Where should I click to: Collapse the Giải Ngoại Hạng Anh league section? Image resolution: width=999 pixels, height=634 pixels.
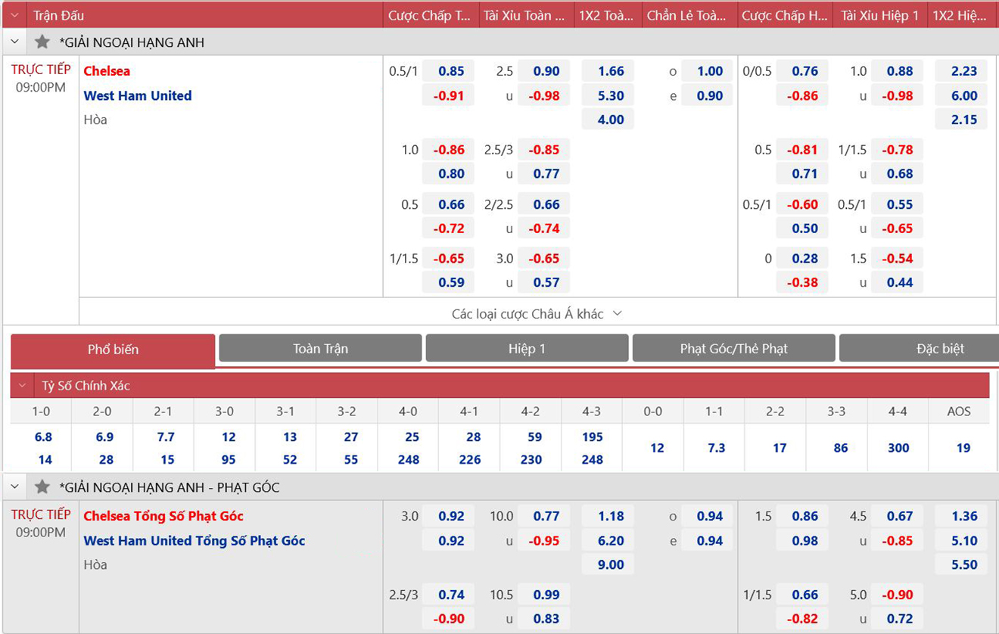[x=15, y=42]
